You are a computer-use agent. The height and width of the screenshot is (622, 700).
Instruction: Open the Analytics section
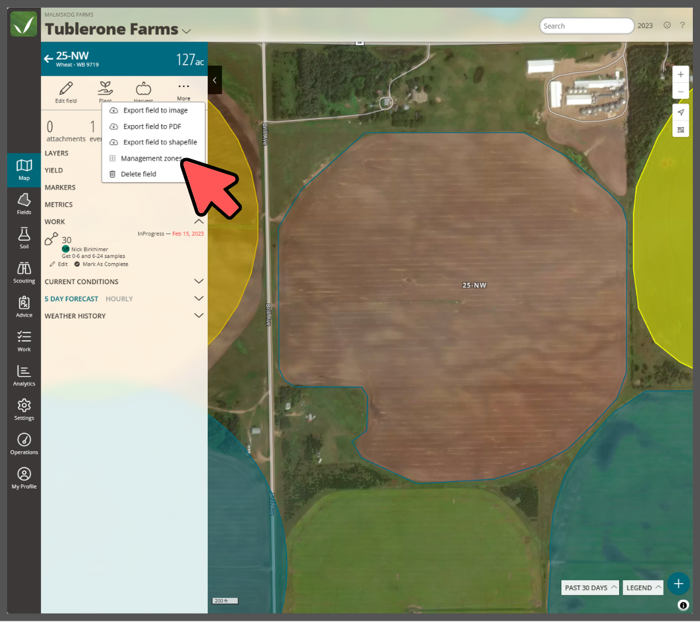(24, 375)
